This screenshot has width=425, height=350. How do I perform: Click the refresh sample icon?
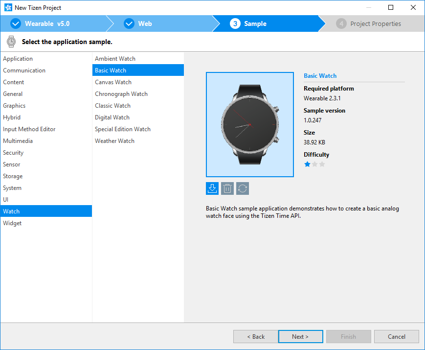pos(243,188)
